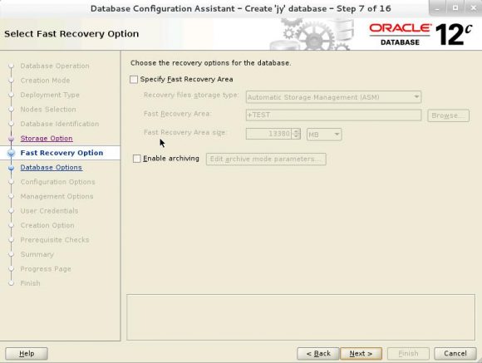Click the gears graphic in the header
The image size is (482, 363).
point(311,34)
